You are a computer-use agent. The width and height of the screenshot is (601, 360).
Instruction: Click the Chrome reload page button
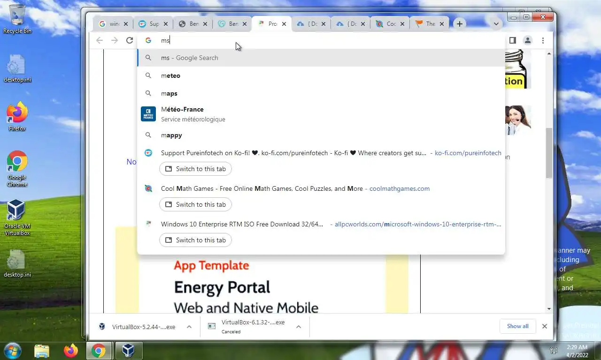[x=130, y=40]
